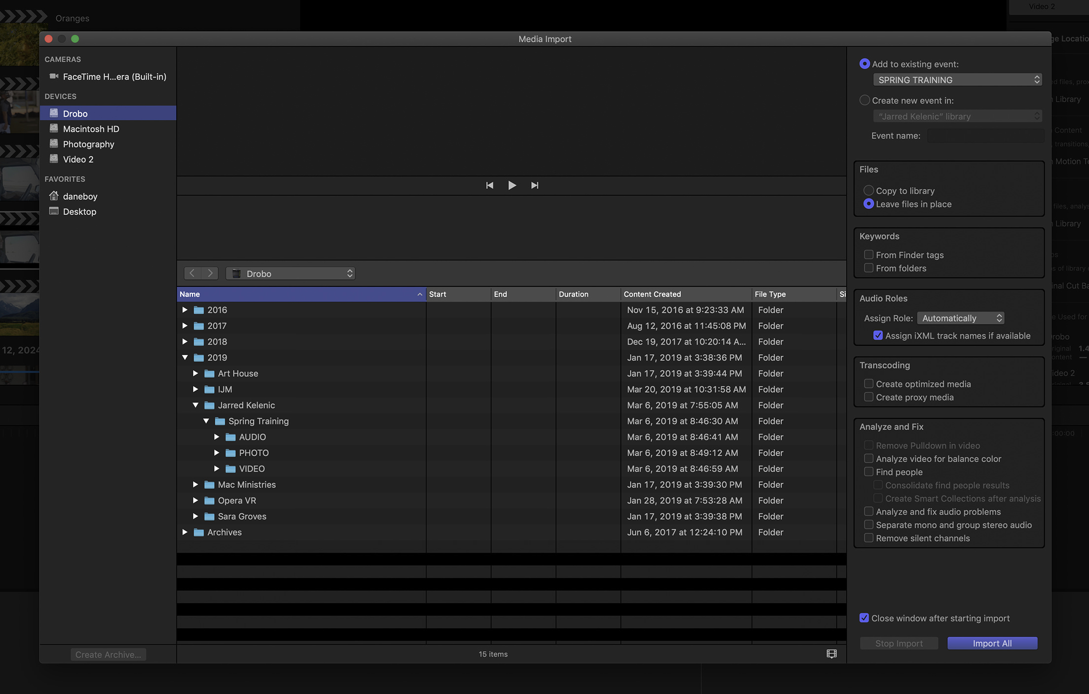Click the Import All button

tap(992, 643)
